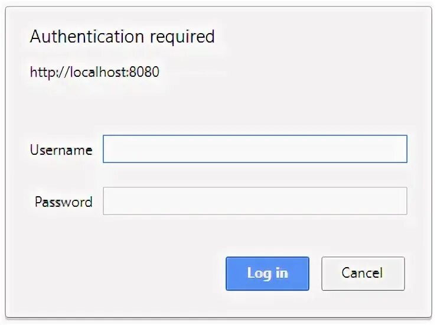Click the Authentication required heading

122,37
